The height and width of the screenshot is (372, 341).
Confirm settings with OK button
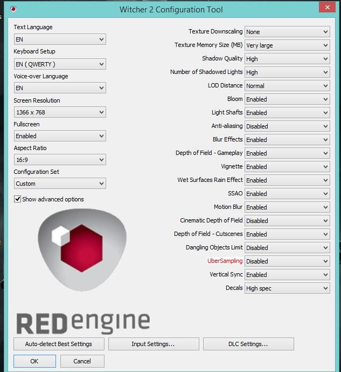34,361
